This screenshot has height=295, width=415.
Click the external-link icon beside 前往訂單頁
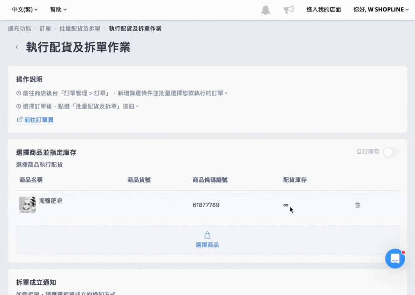pyautogui.click(x=19, y=120)
